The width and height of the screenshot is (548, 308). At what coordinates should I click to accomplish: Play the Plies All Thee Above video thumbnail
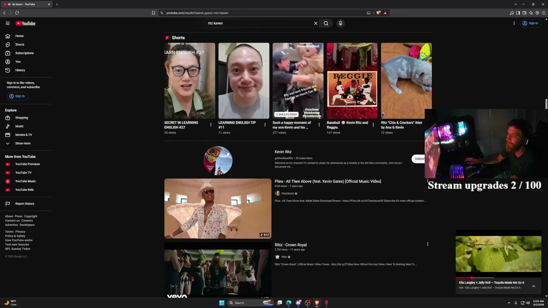(x=218, y=209)
